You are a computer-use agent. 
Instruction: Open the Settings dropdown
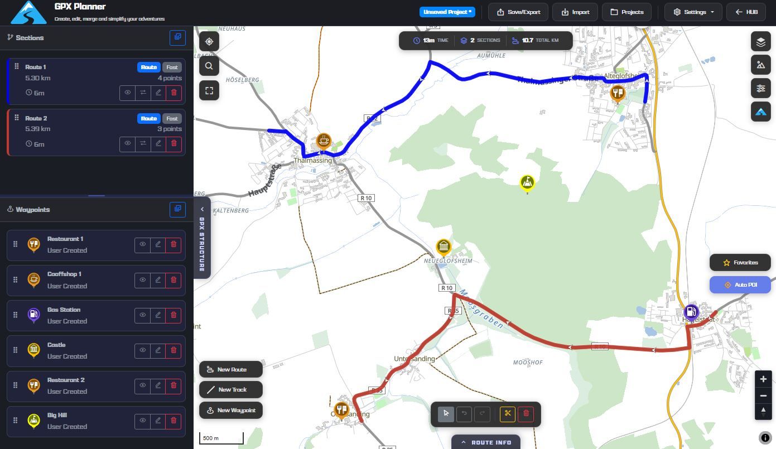click(x=693, y=12)
